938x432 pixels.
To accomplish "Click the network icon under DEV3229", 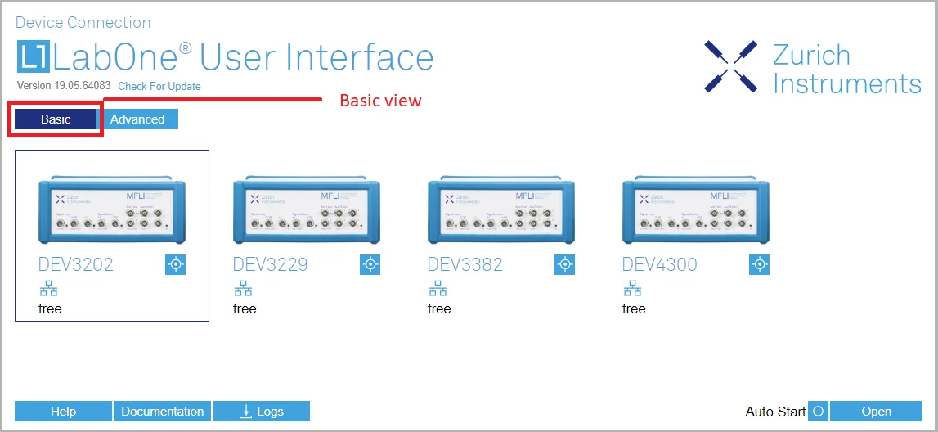I will click(x=243, y=290).
